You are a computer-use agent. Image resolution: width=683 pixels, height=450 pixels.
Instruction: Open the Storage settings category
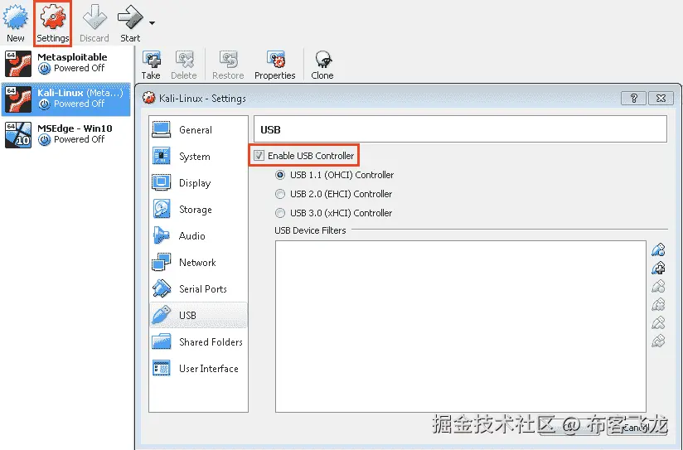pyautogui.click(x=198, y=210)
